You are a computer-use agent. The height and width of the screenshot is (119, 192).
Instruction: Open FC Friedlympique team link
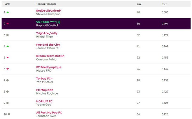[x=48, y=67]
